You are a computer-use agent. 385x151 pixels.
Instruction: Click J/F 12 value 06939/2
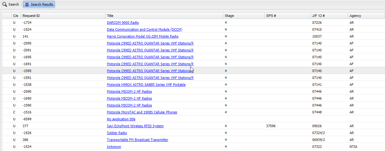click(319, 140)
